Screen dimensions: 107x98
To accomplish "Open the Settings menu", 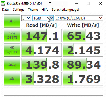I will coord(19,10).
